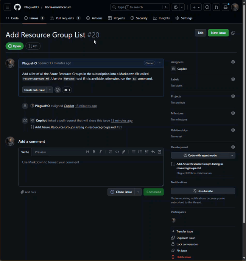
Task: Click the New issue button
Action: (x=218, y=33)
